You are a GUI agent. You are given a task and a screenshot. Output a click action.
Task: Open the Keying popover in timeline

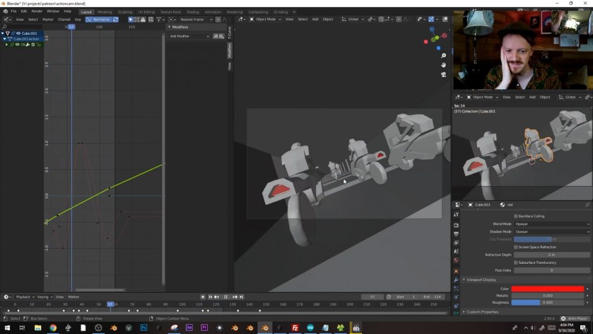[45, 297]
